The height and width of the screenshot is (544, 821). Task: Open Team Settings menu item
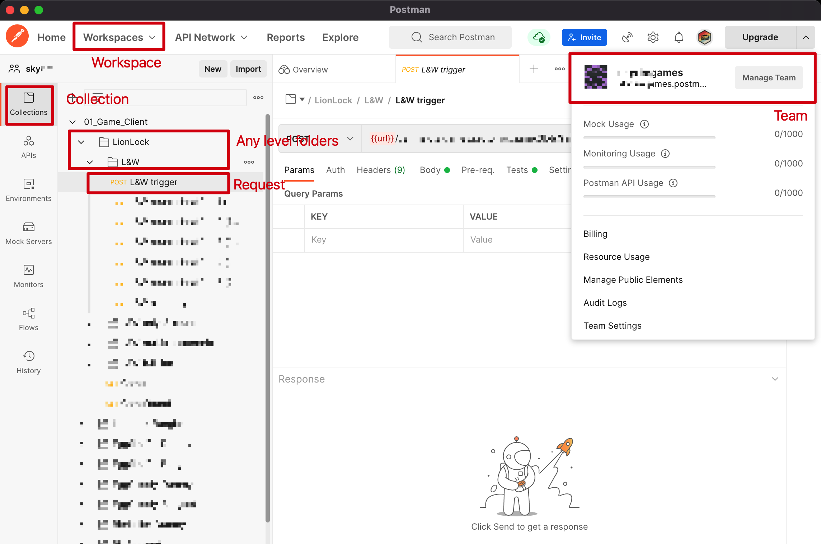tap(612, 326)
